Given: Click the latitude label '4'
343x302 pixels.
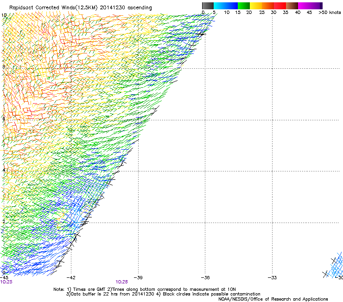Looking at the screenshot, I should click(4, 170).
